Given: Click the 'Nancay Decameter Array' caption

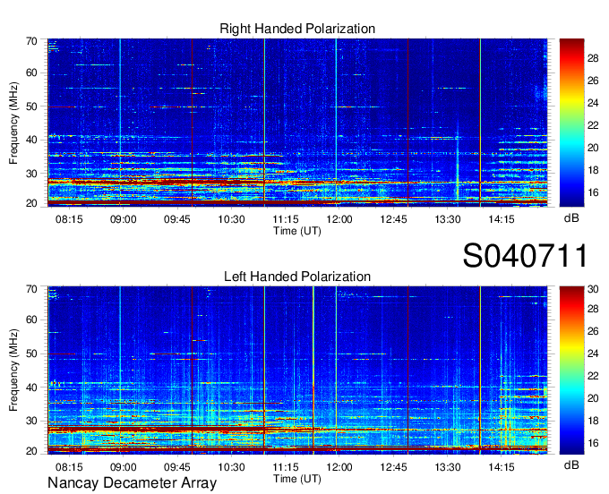Looking at the screenshot, I should (x=132, y=482).
